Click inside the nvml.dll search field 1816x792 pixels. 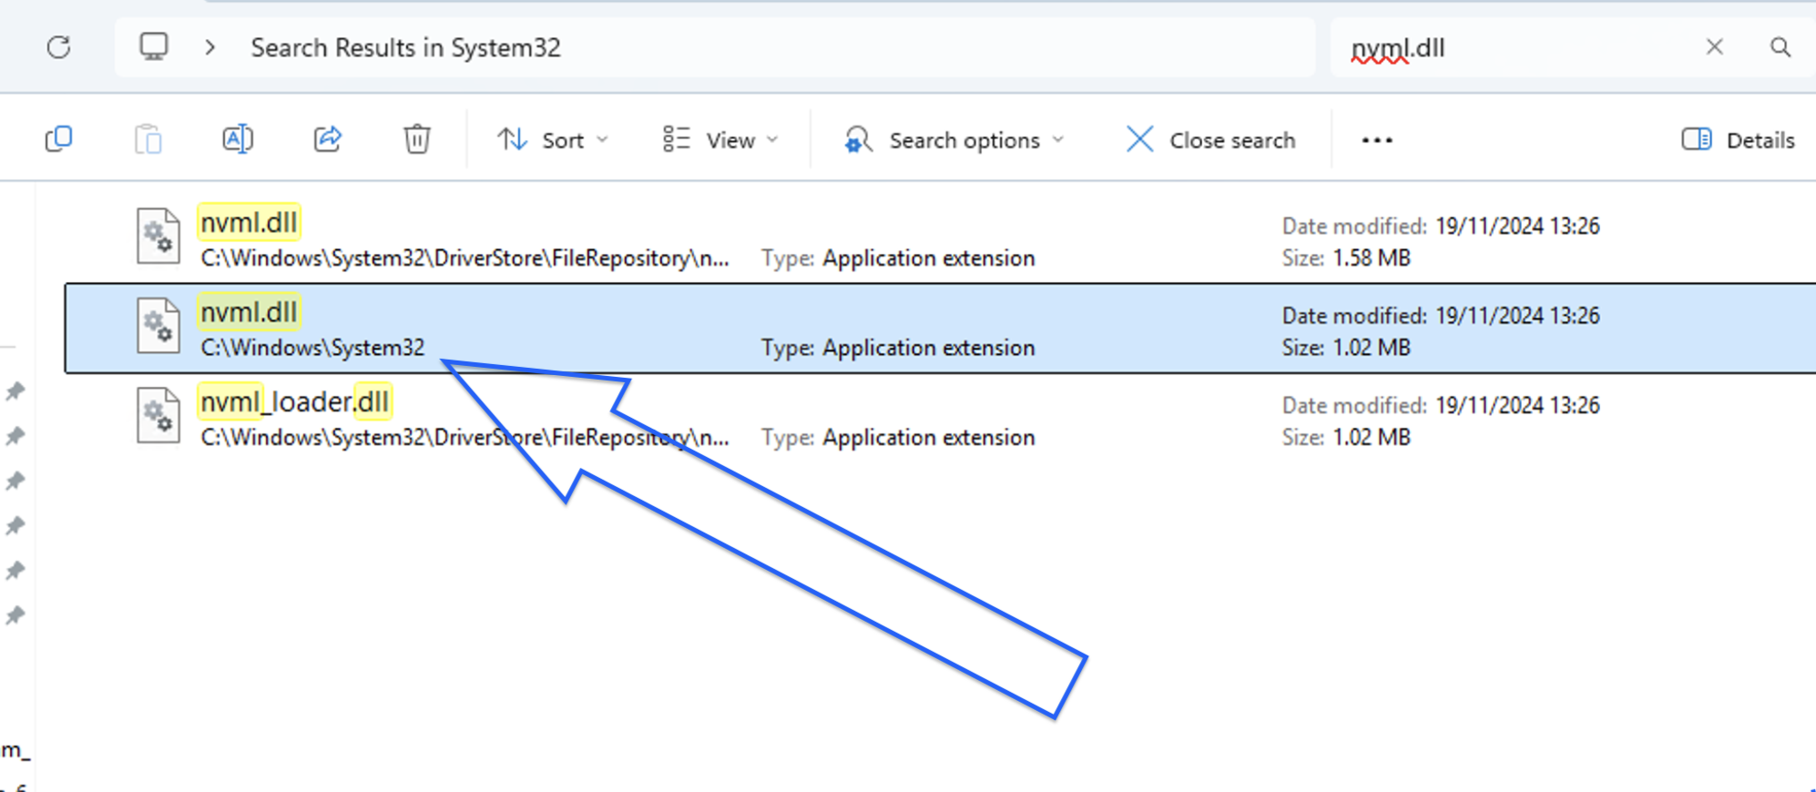pos(1512,47)
